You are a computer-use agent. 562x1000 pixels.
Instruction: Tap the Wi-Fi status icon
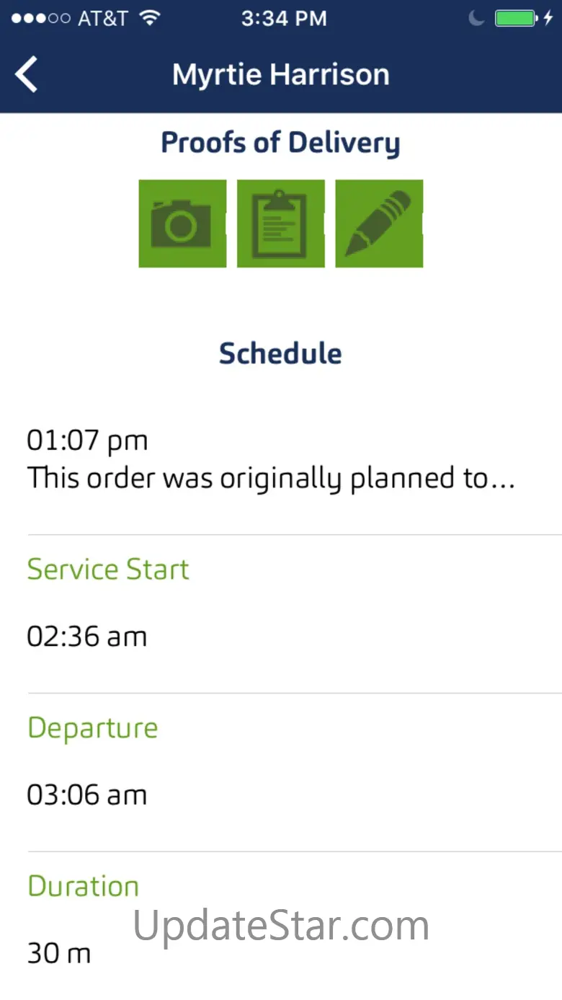pyautogui.click(x=150, y=19)
